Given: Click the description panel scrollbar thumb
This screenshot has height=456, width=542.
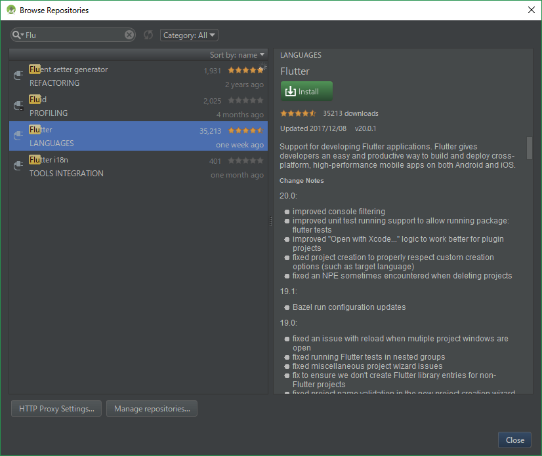Looking at the screenshot, I should (x=530, y=148).
